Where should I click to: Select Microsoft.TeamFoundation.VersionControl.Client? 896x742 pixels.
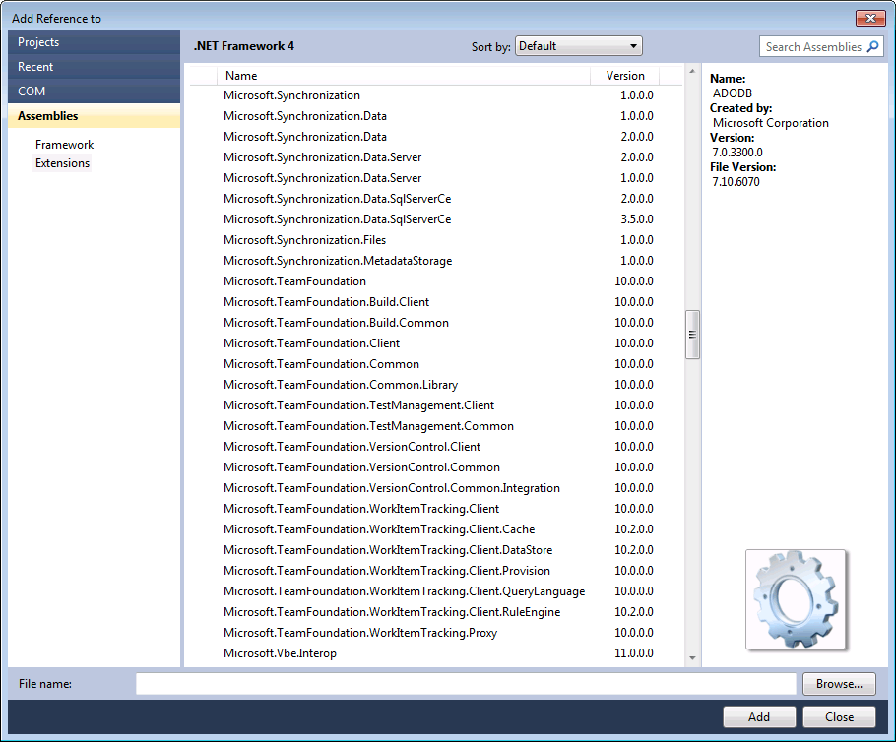[x=436, y=447]
